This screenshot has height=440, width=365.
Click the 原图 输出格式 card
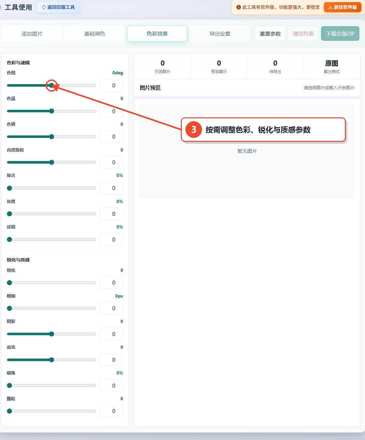[x=332, y=66]
